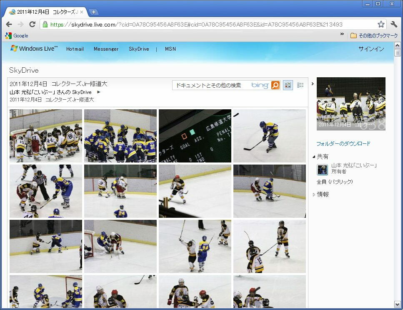Expand the hidden bookmarks overflow chevron

click(342, 34)
